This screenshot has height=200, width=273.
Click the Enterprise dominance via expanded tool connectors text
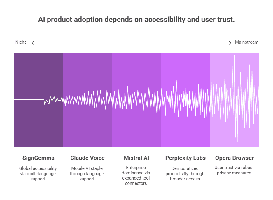pyautogui.click(x=136, y=175)
